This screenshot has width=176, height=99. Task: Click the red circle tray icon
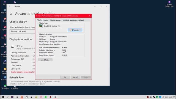(x=148, y=97)
